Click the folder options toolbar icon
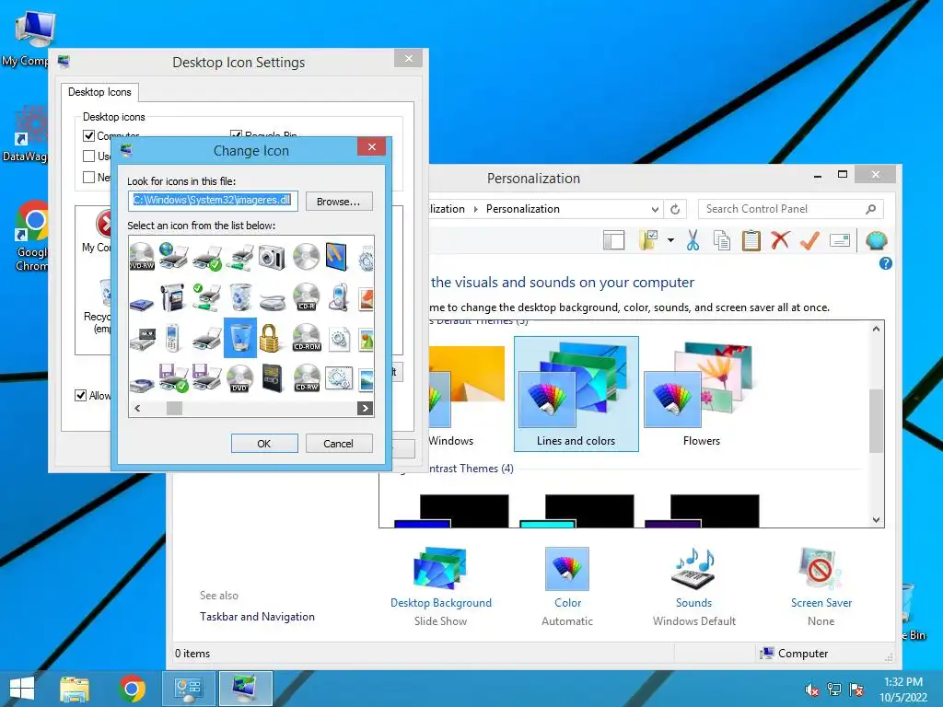 pyautogui.click(x=648, y=240)
